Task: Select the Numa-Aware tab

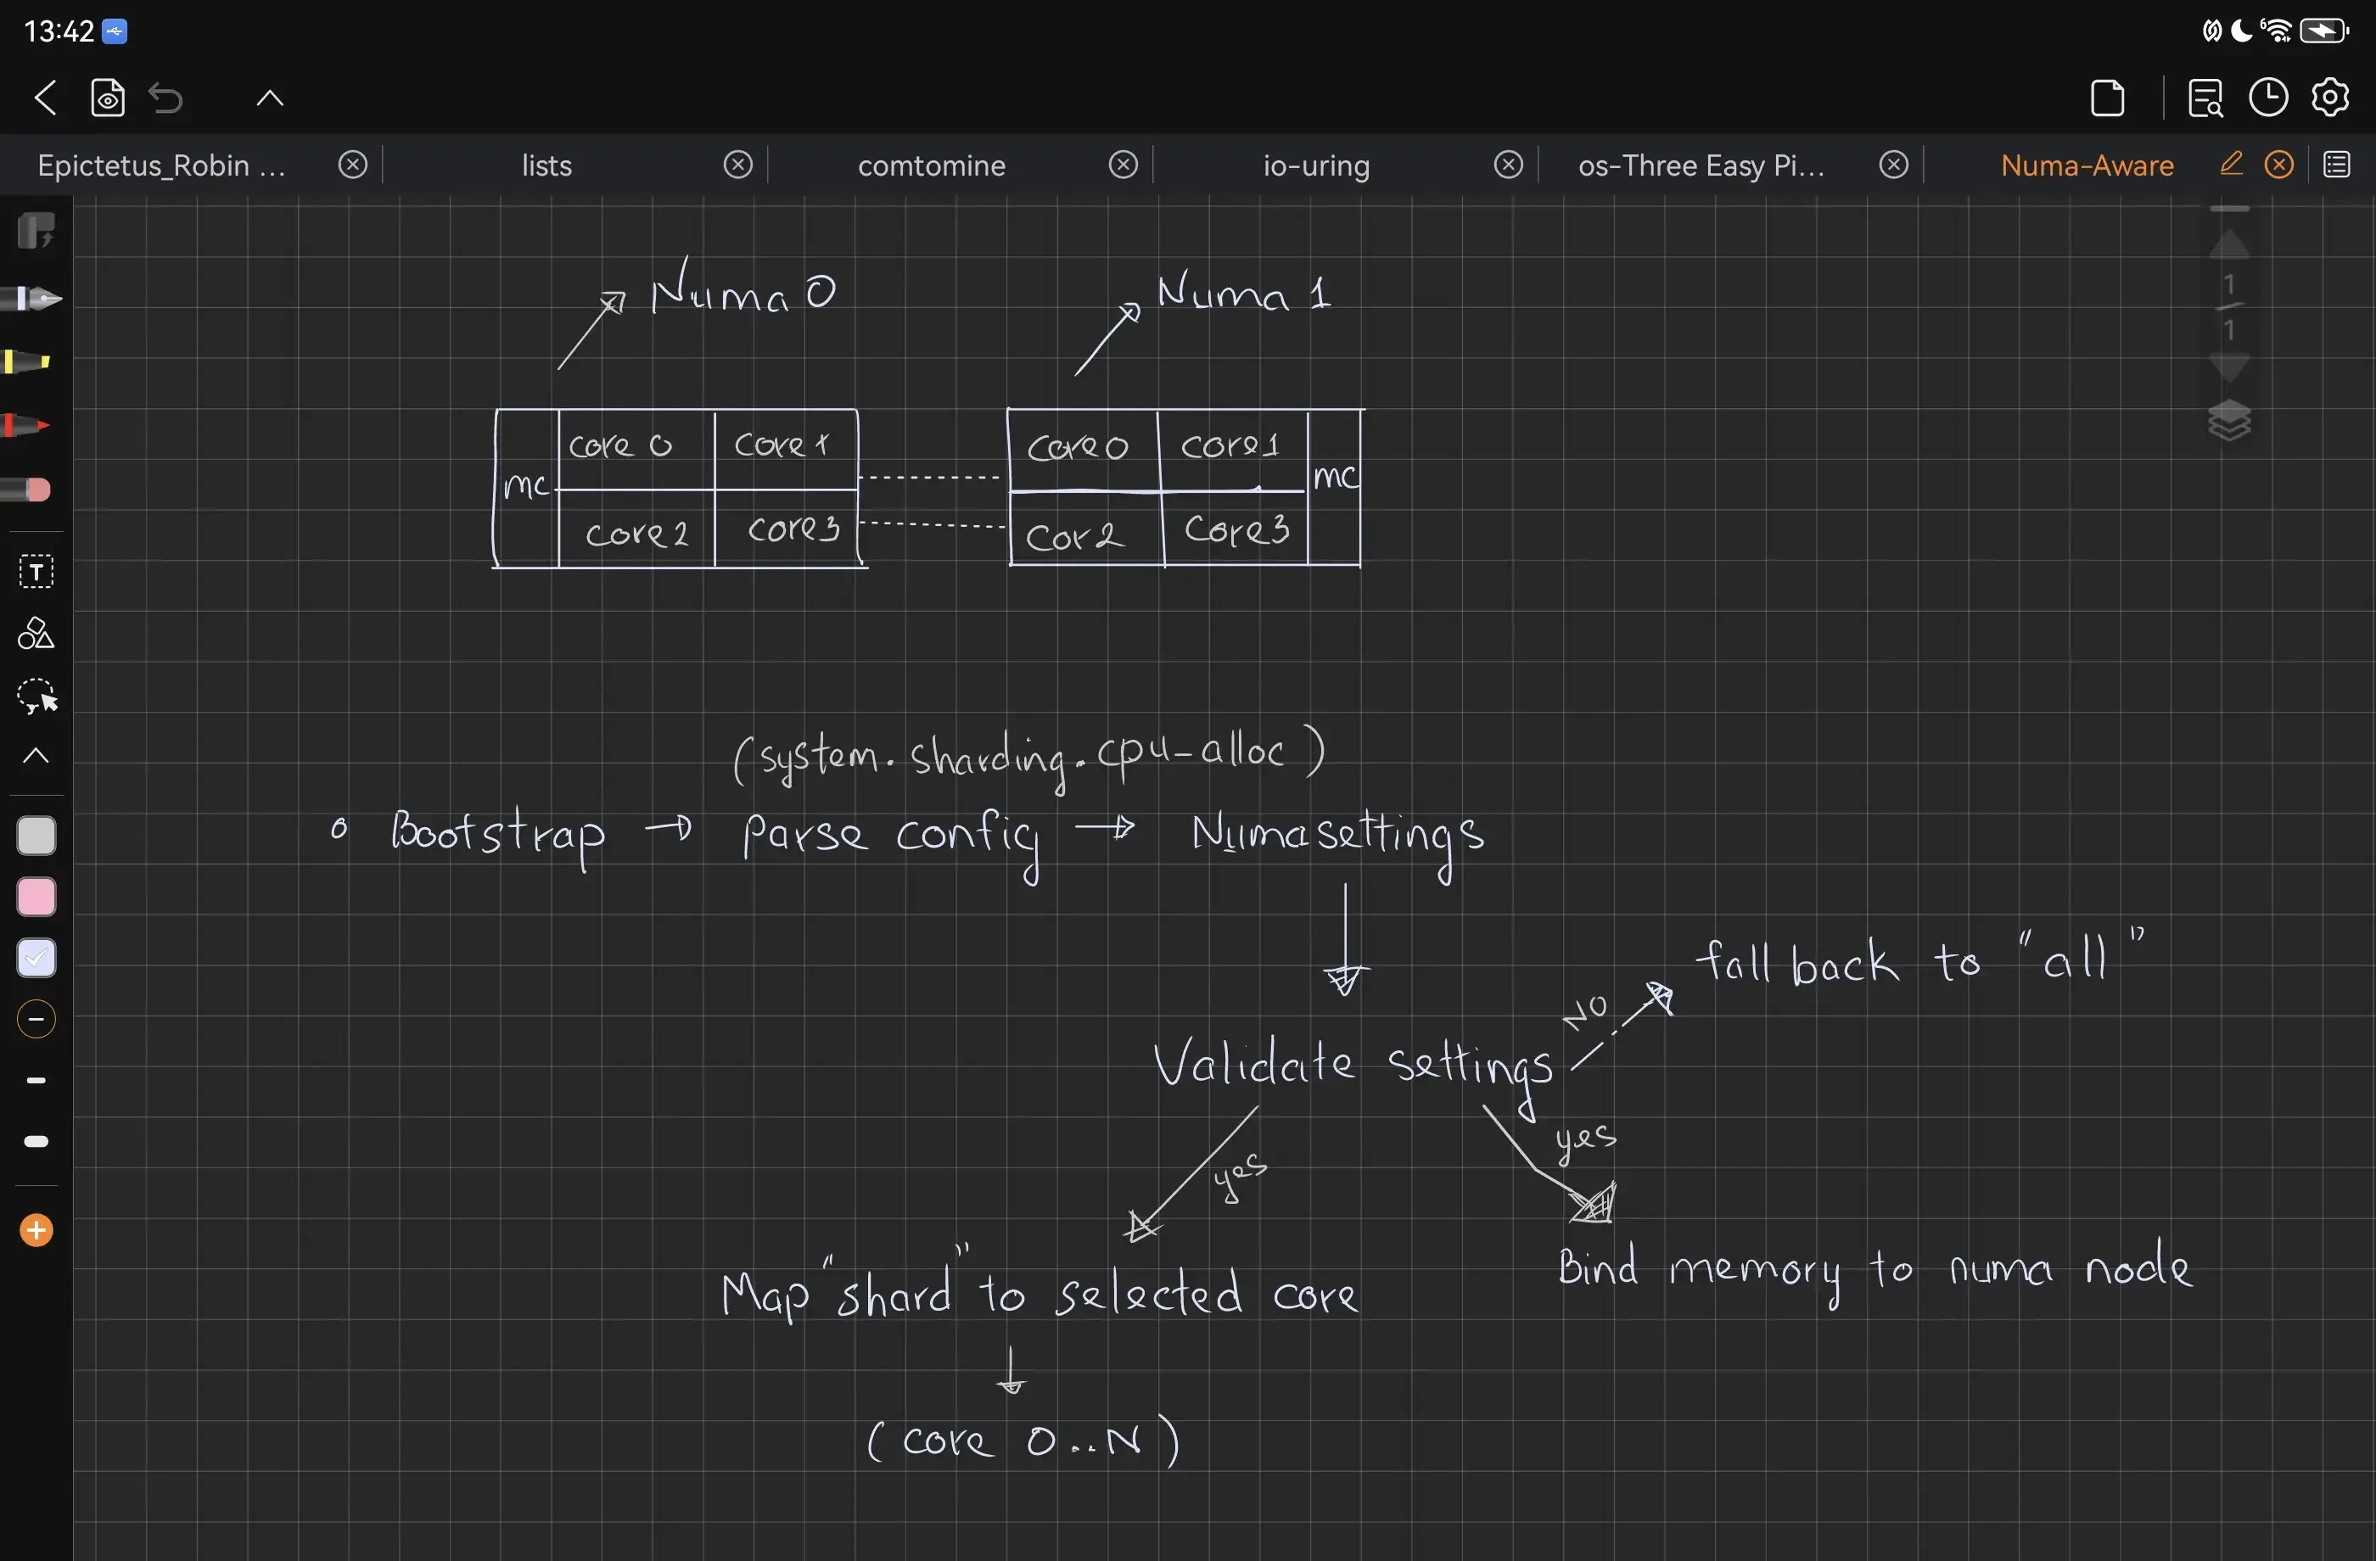Action: tap(2087, 165)
